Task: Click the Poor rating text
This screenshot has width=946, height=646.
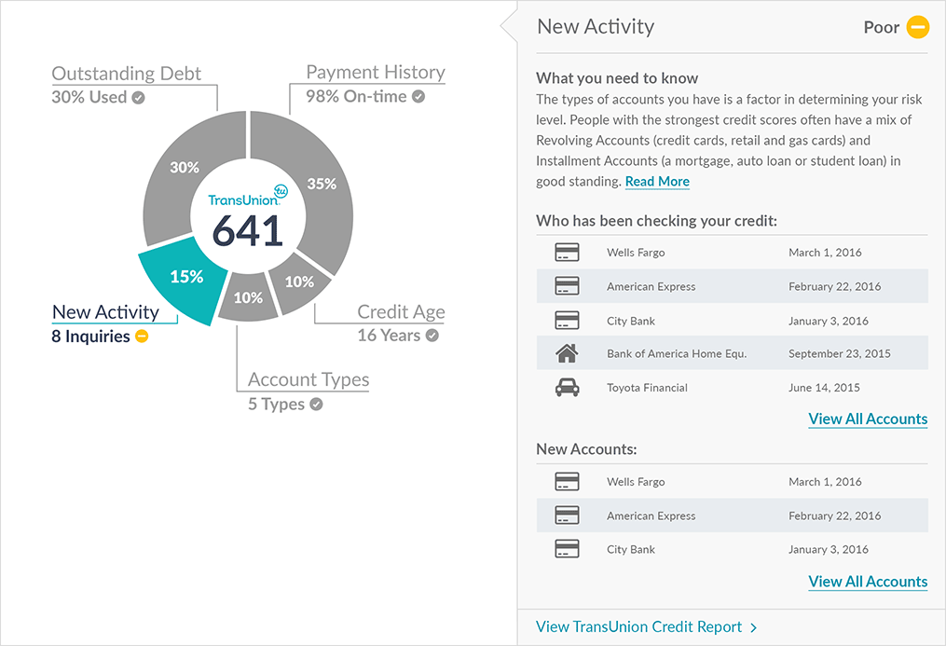Action: click(x=882, y=28)
